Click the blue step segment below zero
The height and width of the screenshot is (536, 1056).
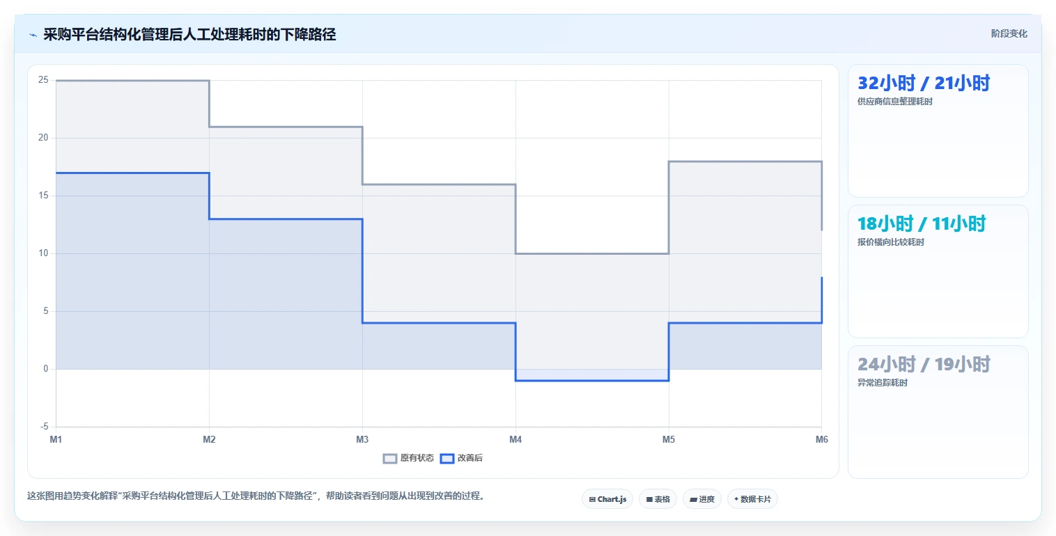[592, 381]
